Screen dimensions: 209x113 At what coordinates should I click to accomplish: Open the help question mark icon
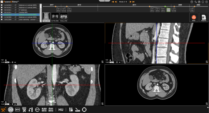click(x=192, y=2)
